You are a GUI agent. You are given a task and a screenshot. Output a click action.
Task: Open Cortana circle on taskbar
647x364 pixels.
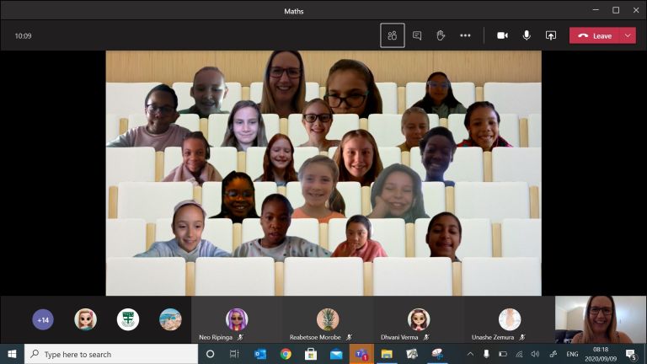click(210, 354)
